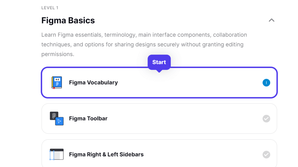Click the LEVEL 1 label
Screen dimensions: 298x167
point(50,8)
